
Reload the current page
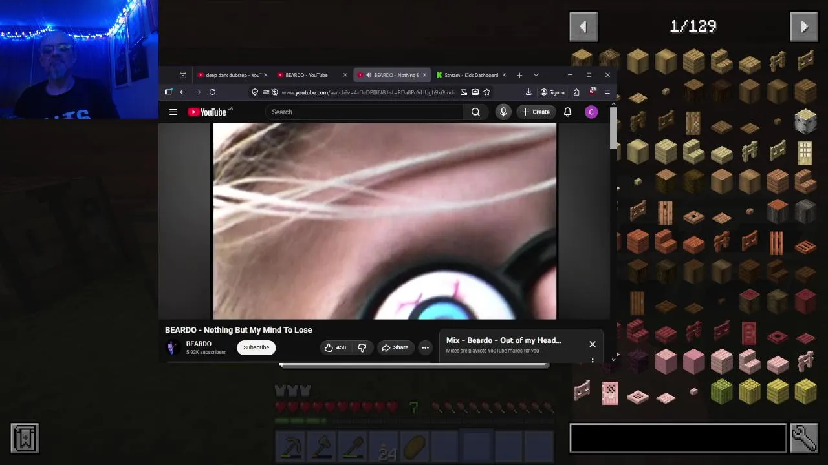pyautogui.click(x=212, y=92)
